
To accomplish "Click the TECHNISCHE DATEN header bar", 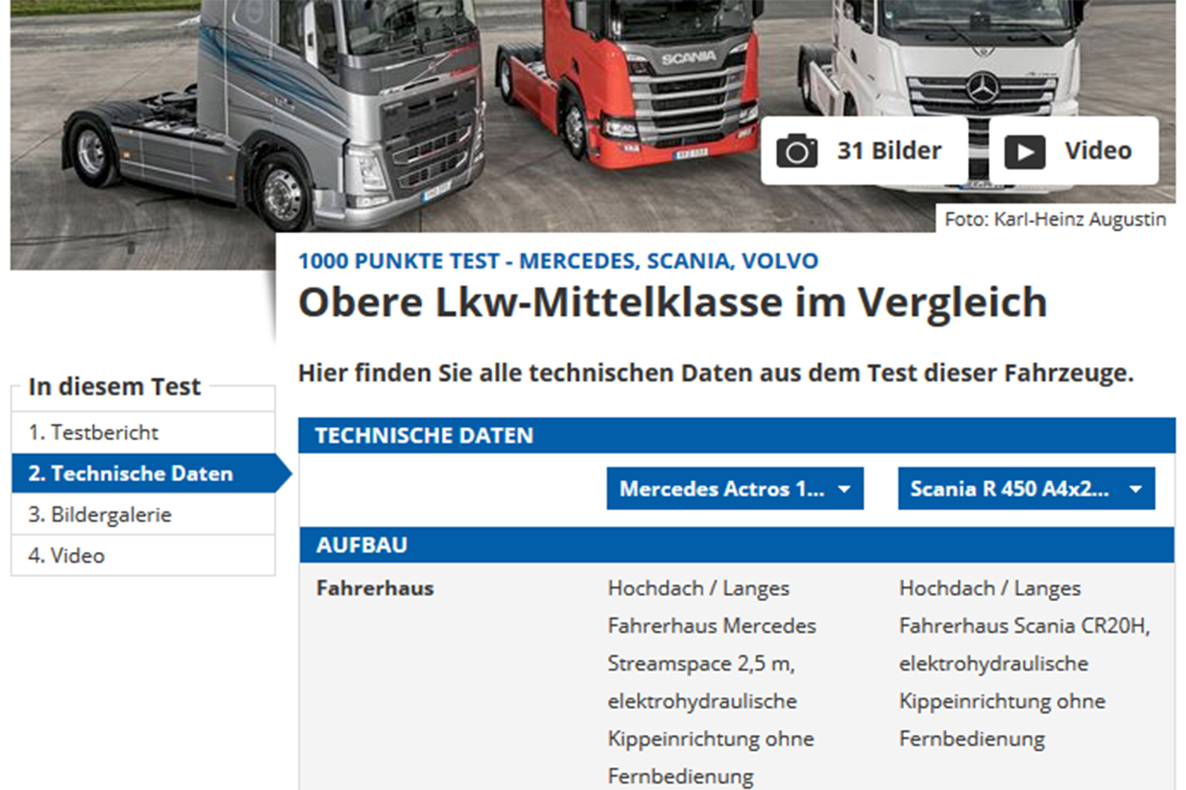I will click(737, 435).
